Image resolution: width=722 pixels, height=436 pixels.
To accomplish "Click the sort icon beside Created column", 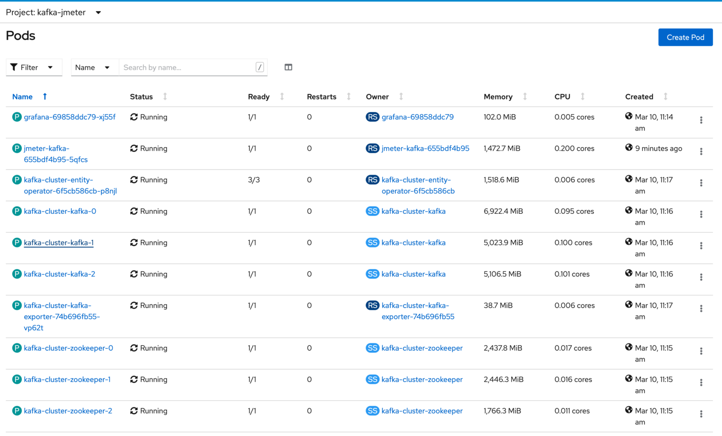I will pos(665,96).
